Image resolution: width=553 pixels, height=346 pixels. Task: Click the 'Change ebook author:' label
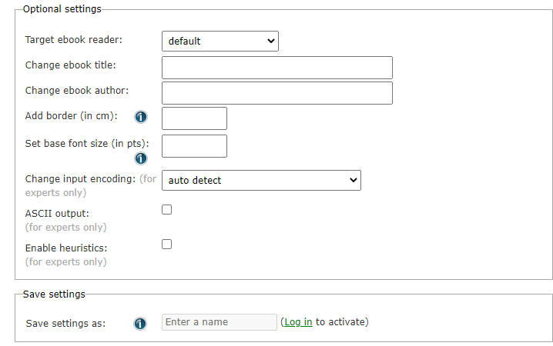[76, 91]
